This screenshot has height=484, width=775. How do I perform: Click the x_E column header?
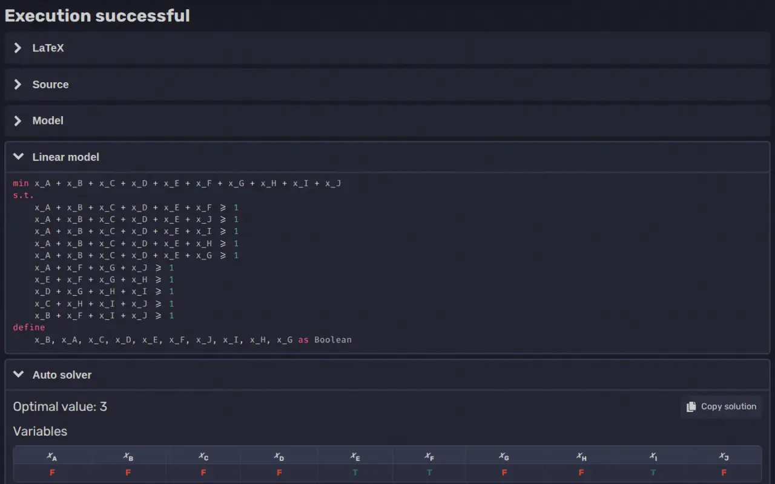click(355, 456)
